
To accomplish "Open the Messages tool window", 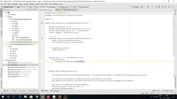I will tap(55, 91).
